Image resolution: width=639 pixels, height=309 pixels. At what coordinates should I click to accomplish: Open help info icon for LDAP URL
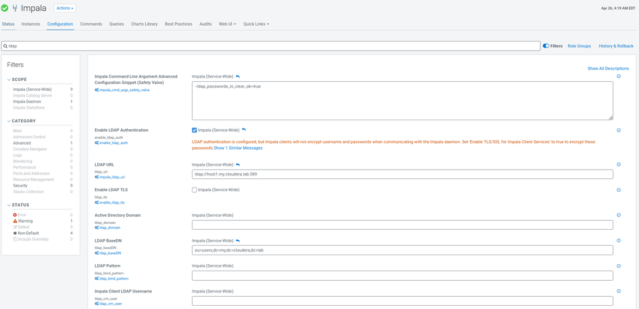point(619,164)
